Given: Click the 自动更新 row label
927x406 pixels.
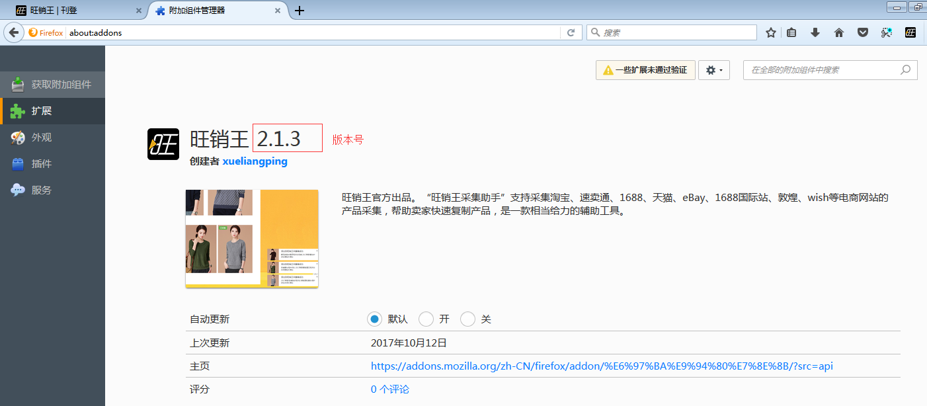Looking at the screenshot, I should tap(210, 319).
